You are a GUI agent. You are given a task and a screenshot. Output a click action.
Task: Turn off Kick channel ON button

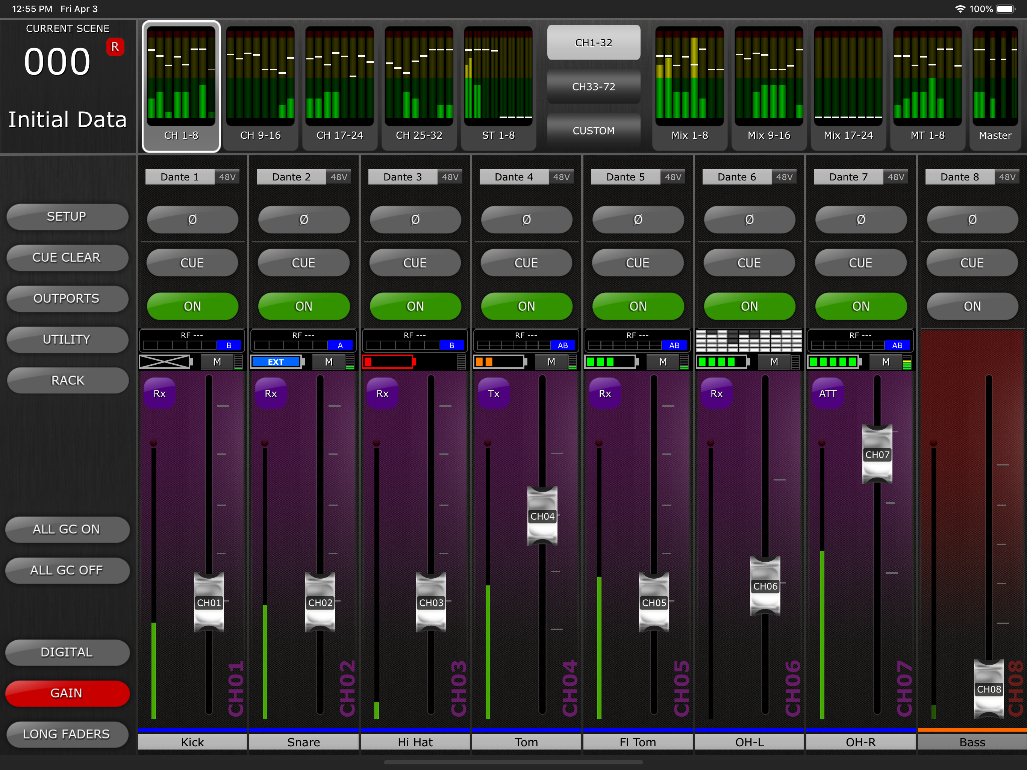(192, 306)
